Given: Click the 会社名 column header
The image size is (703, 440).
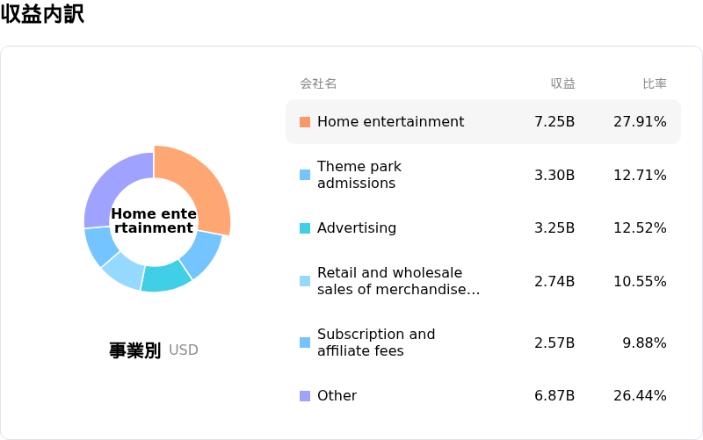Looking at the screenshot, I should click(x=318, y=83).
